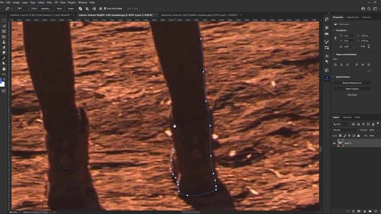Click the View More link
Image resolution: width=381 pixels, height=214 pixels.
pos(352,95)
